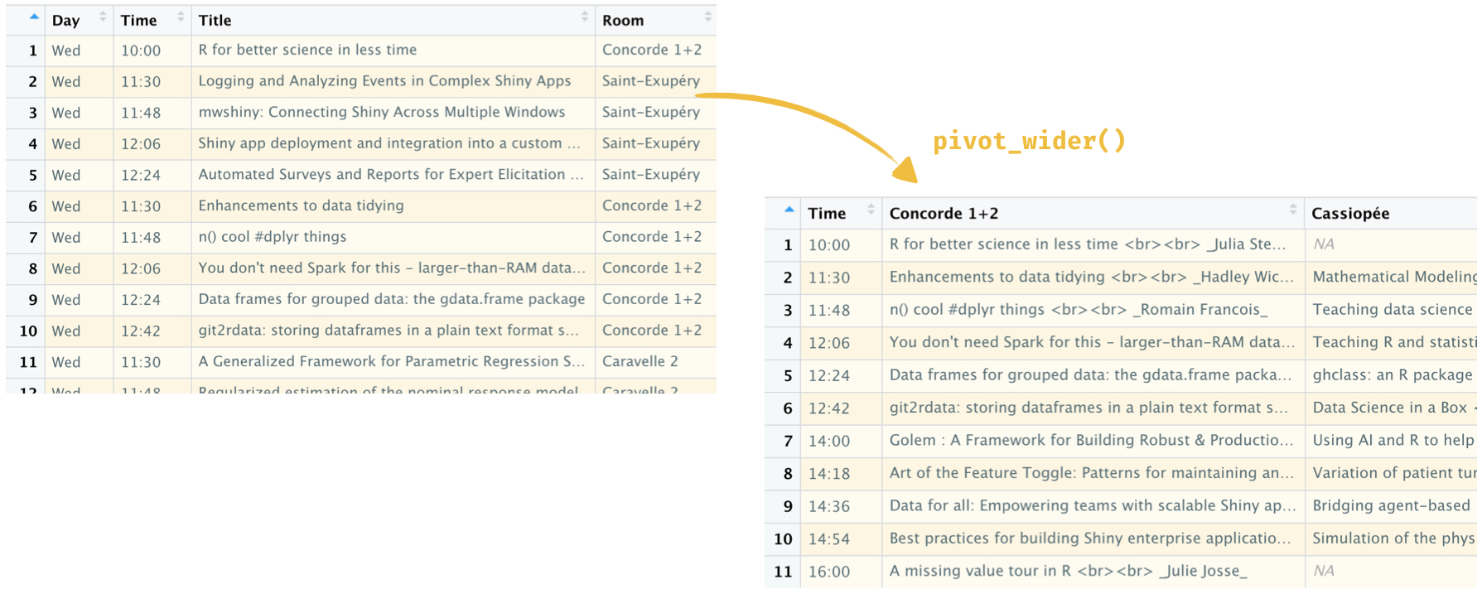This screenshot has width=1482, height=599.
Task: Select the 'n() cool #dplyr things' cell in left table
Action: 272,237
